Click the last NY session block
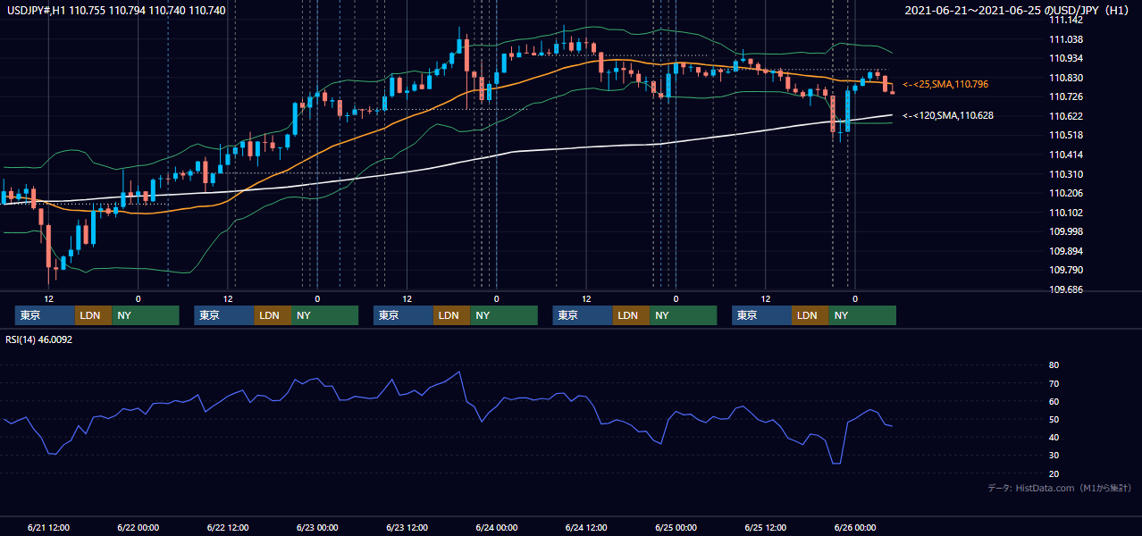 click(862, 315)
